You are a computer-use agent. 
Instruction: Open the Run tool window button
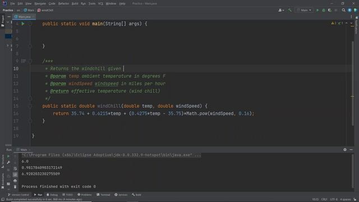pos(38,195)
